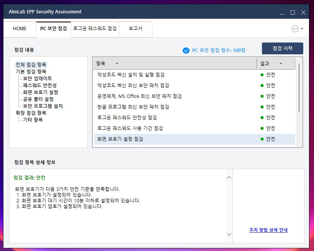Viewport: 314px width, 251px height.
Task: Follow the 조치 방법 상세 안내 link
Action: [268, 229]
